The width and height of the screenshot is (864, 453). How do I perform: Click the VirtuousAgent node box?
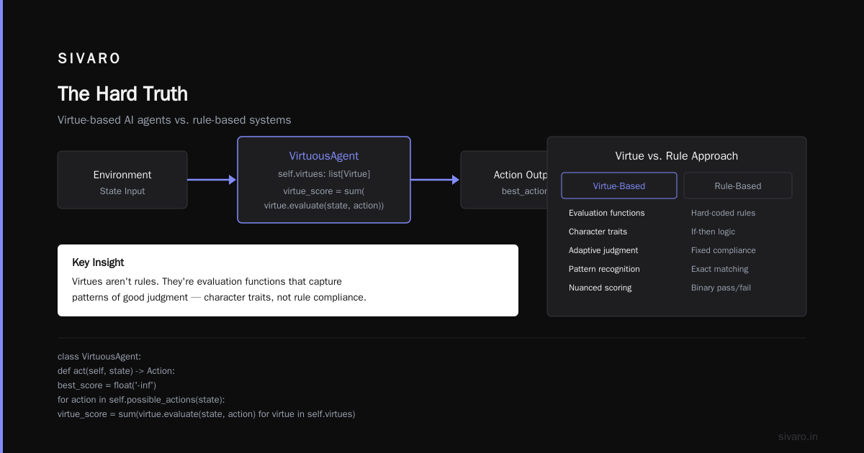(x=324, y=180)
